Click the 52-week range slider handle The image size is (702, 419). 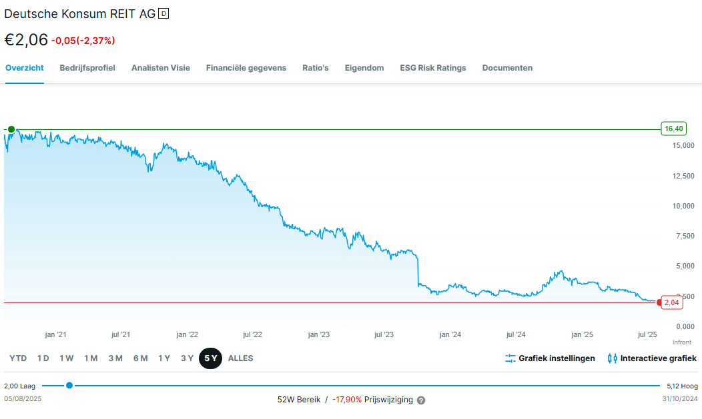[69, 385]
